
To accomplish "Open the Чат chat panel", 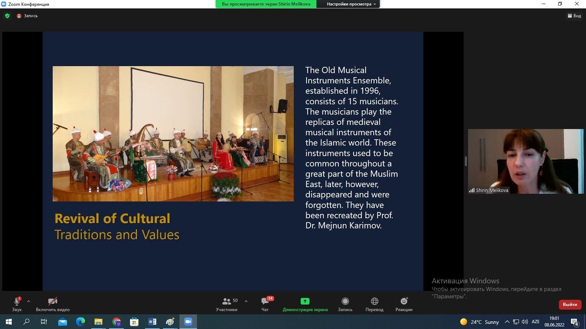I will 265,304.
